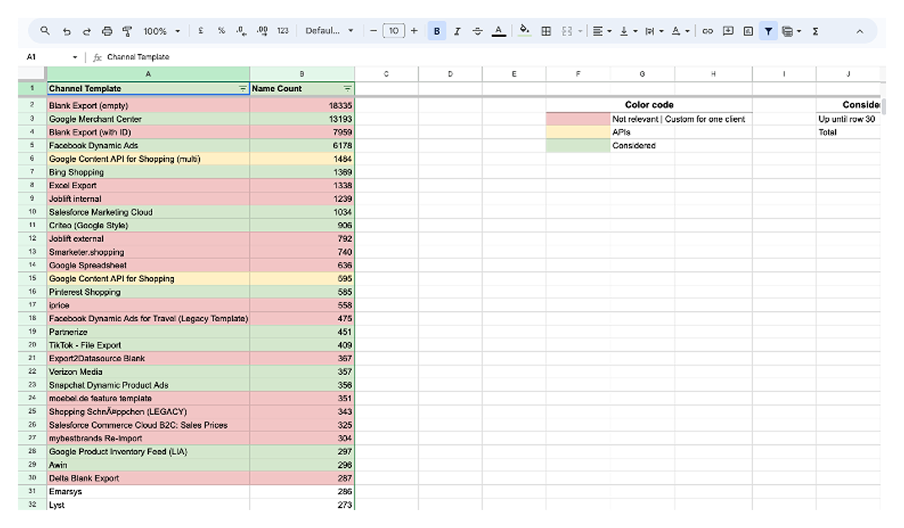
Task: Select the green Considered color cell
Action: coord(578,145)
